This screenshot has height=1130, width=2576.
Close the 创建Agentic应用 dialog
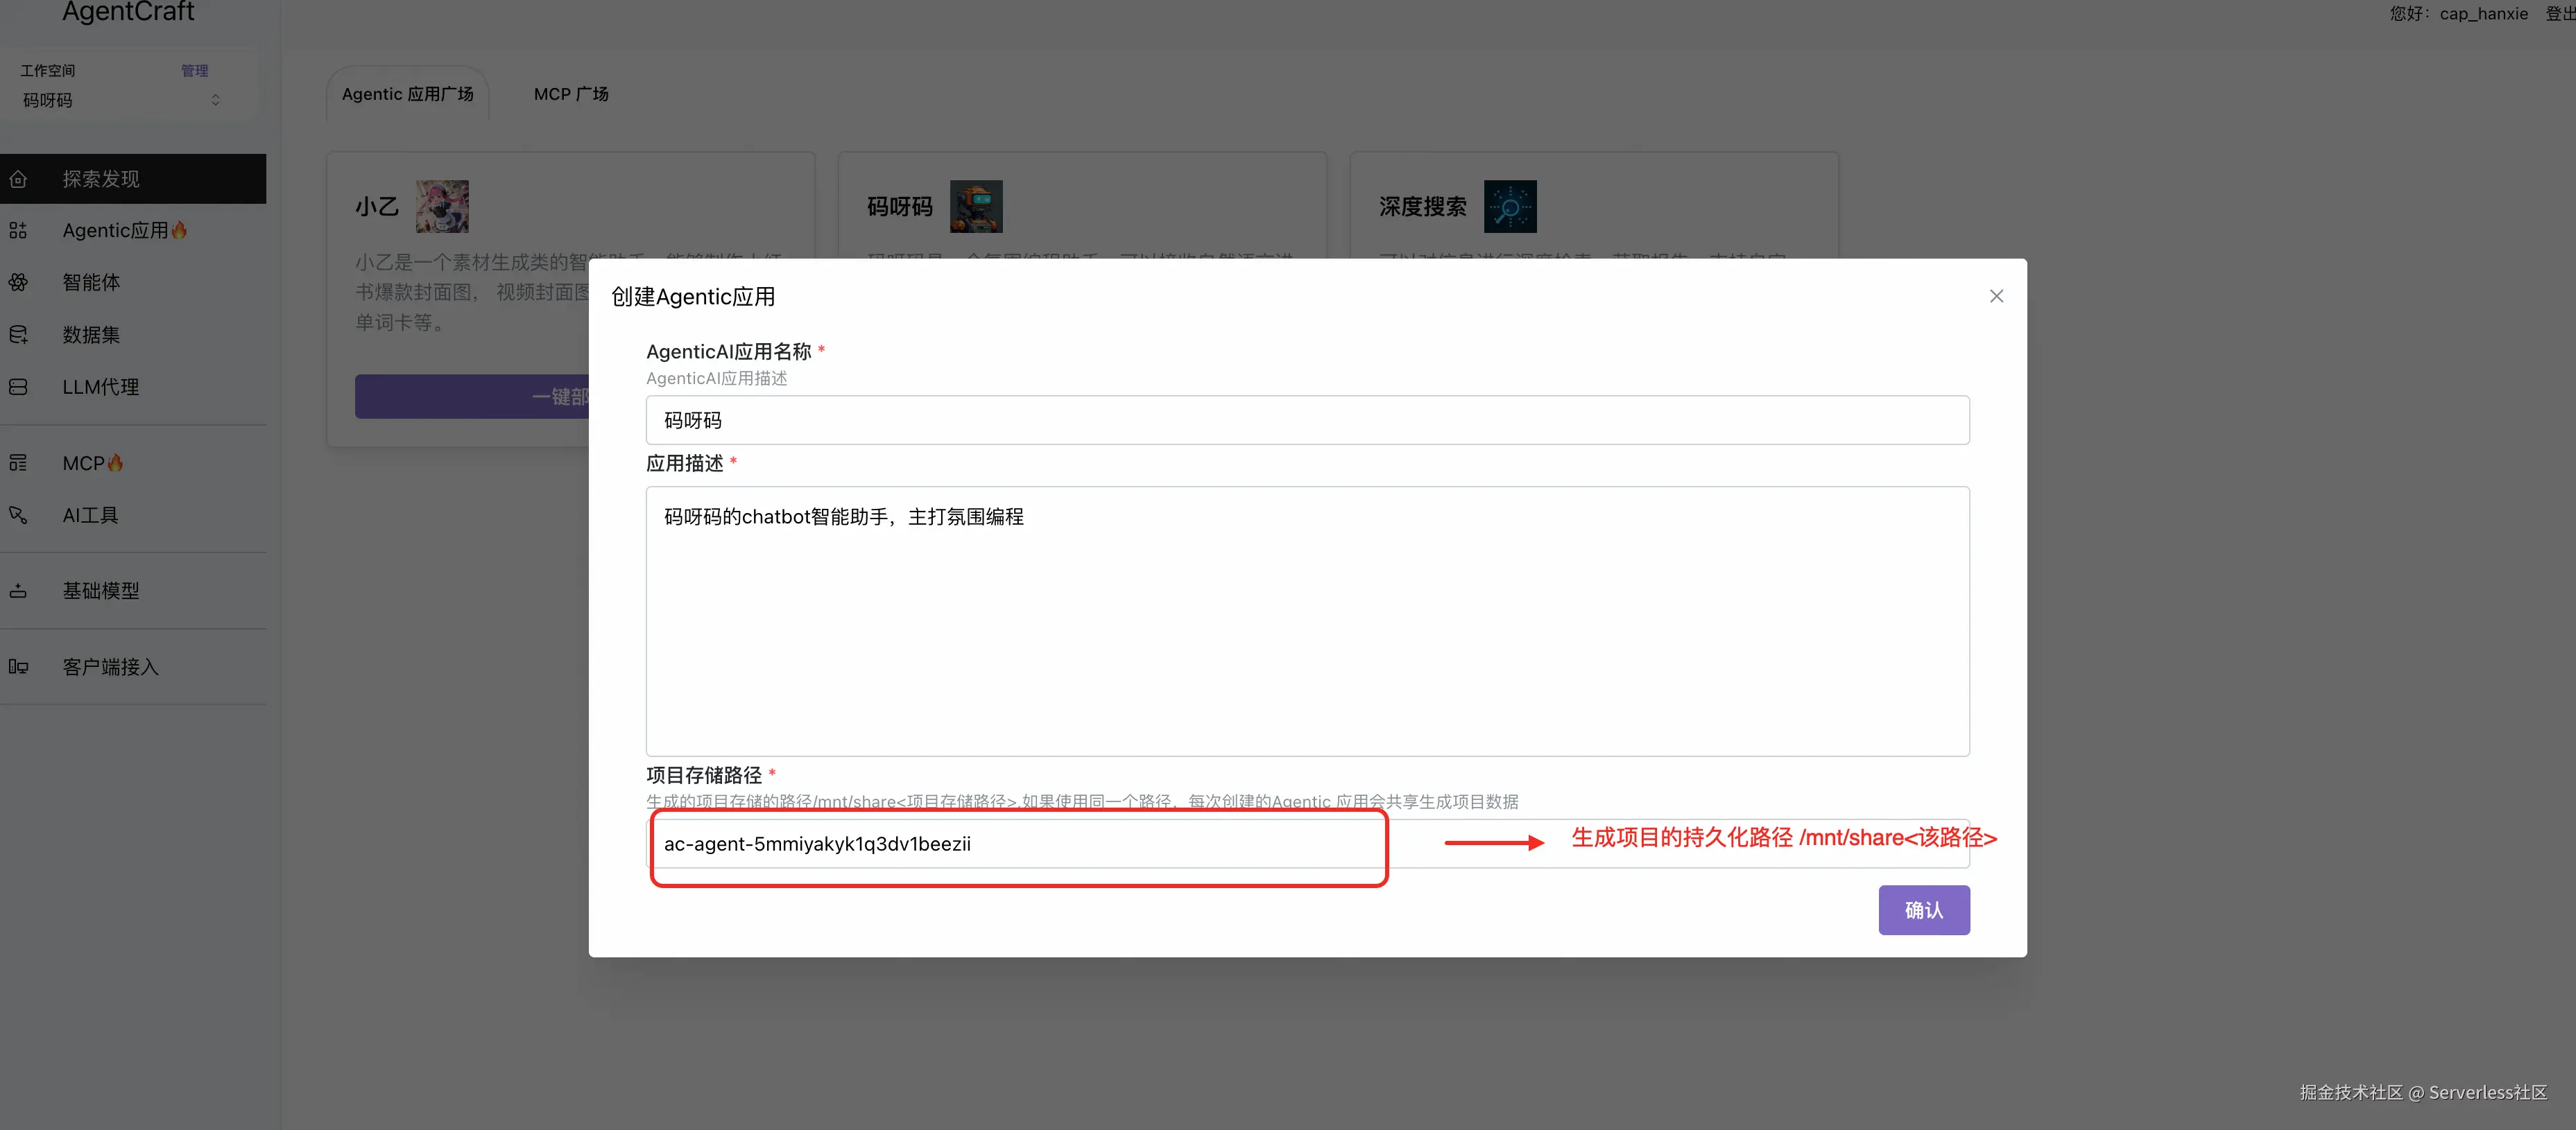point(1996,296)
